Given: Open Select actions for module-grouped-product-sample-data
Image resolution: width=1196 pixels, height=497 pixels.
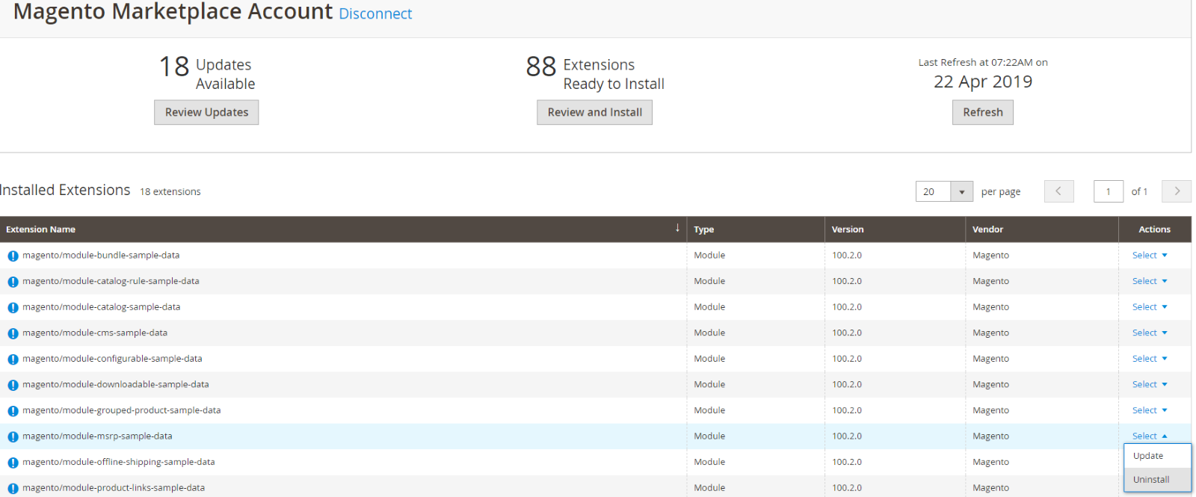Looking at the screenshot, I should pyautogui.click(x=1150, y=410).
